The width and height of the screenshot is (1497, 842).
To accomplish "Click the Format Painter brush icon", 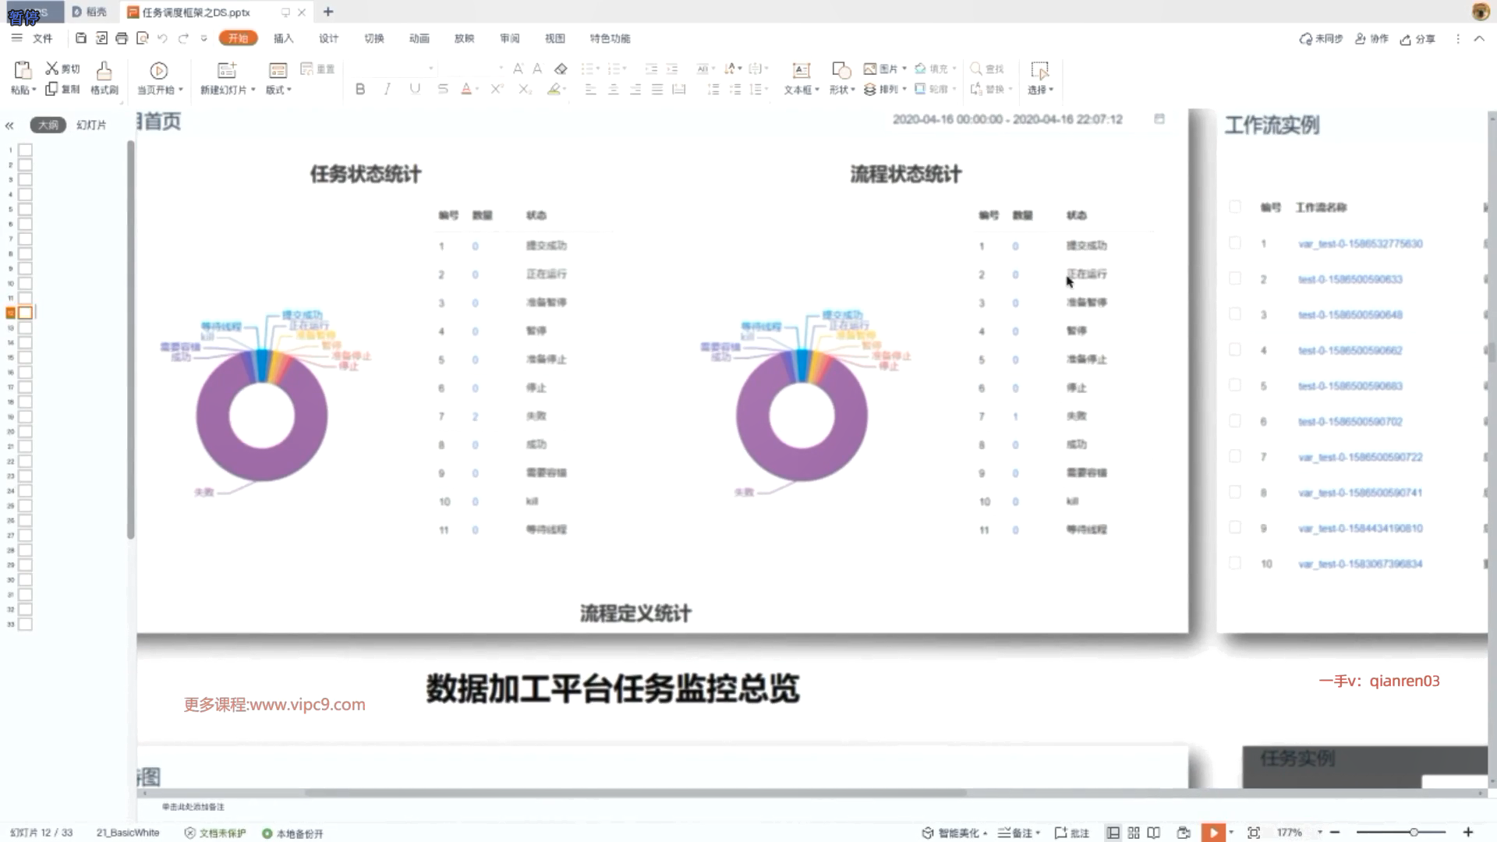I will (x=104, y=71).
